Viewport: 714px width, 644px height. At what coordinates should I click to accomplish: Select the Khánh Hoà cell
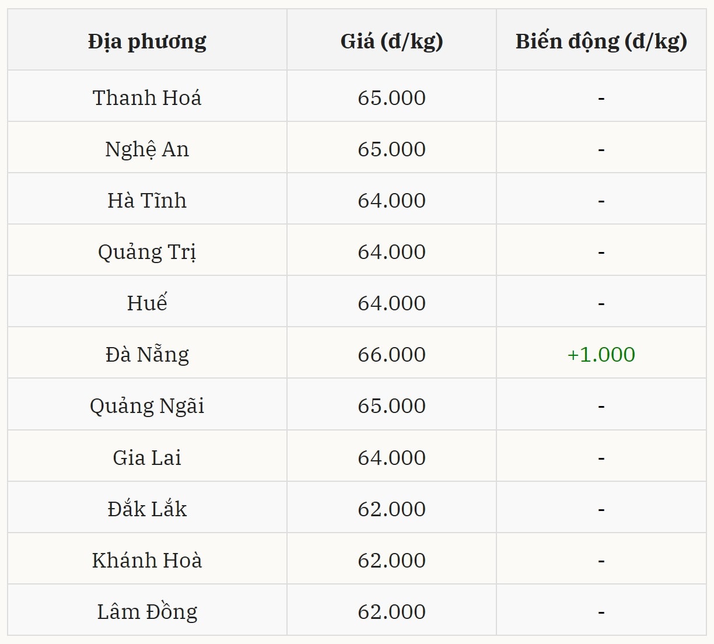pyautogui.click(x=147, y=561)
